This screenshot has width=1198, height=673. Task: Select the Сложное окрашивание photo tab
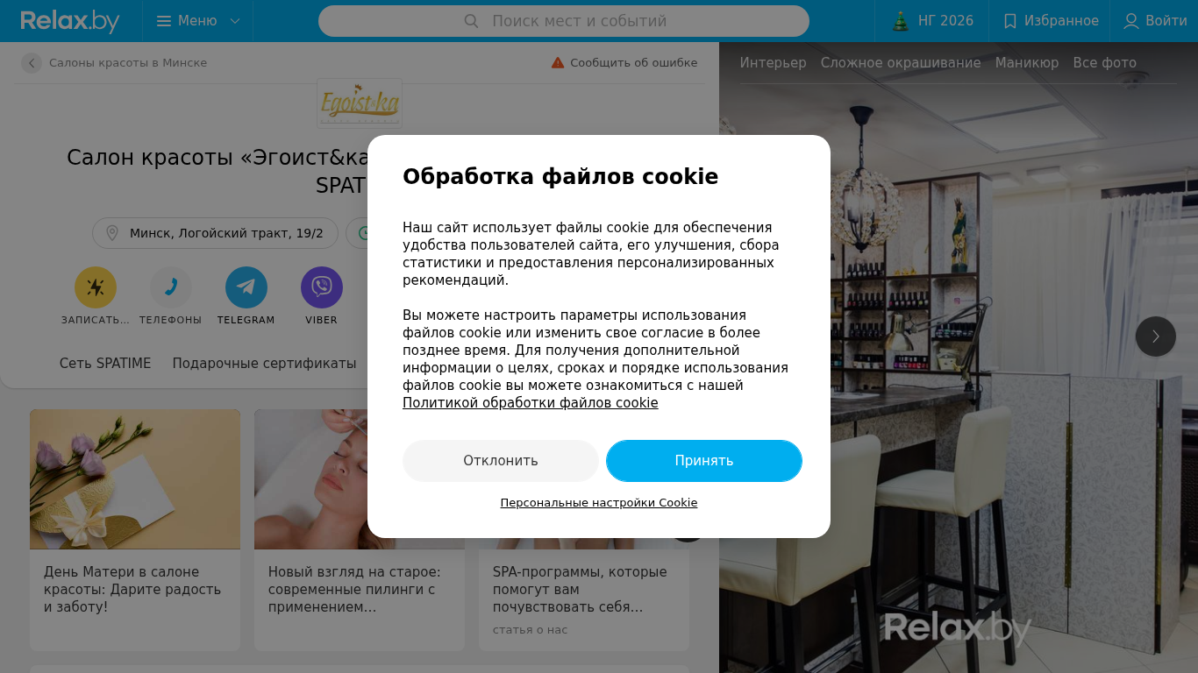click(x=901, y=63)
